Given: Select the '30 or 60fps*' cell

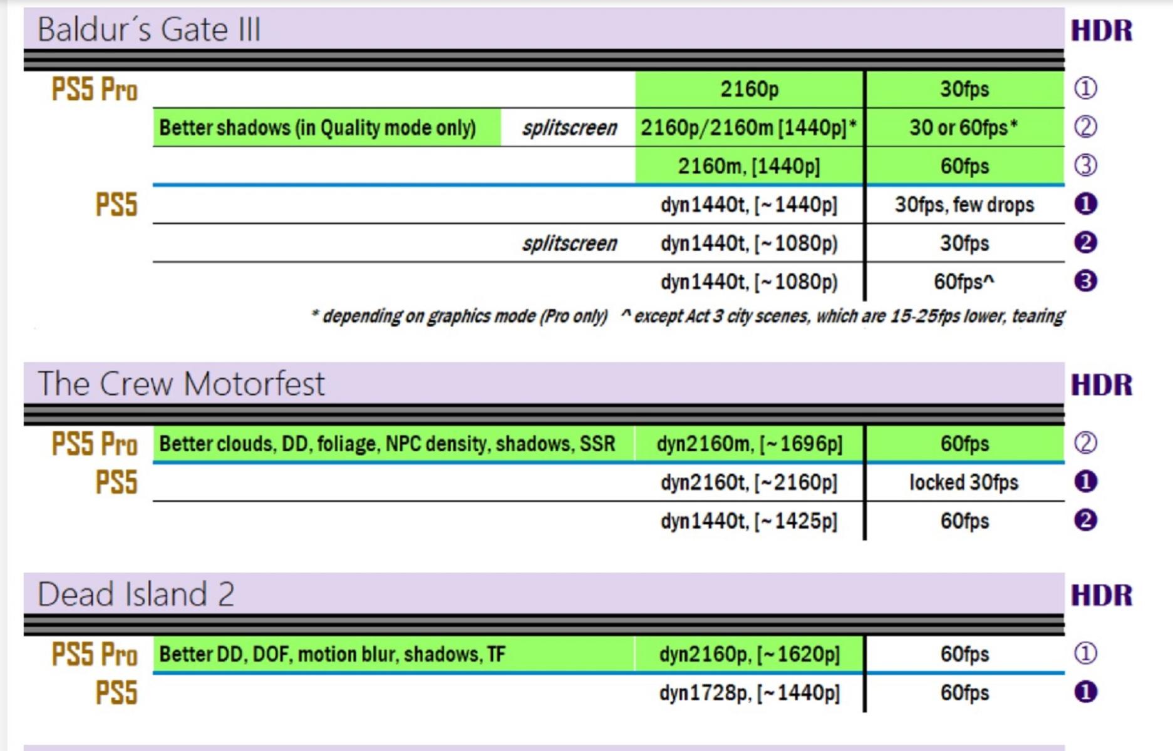Looking at the screenshot, I should click(x=964, y=128).
